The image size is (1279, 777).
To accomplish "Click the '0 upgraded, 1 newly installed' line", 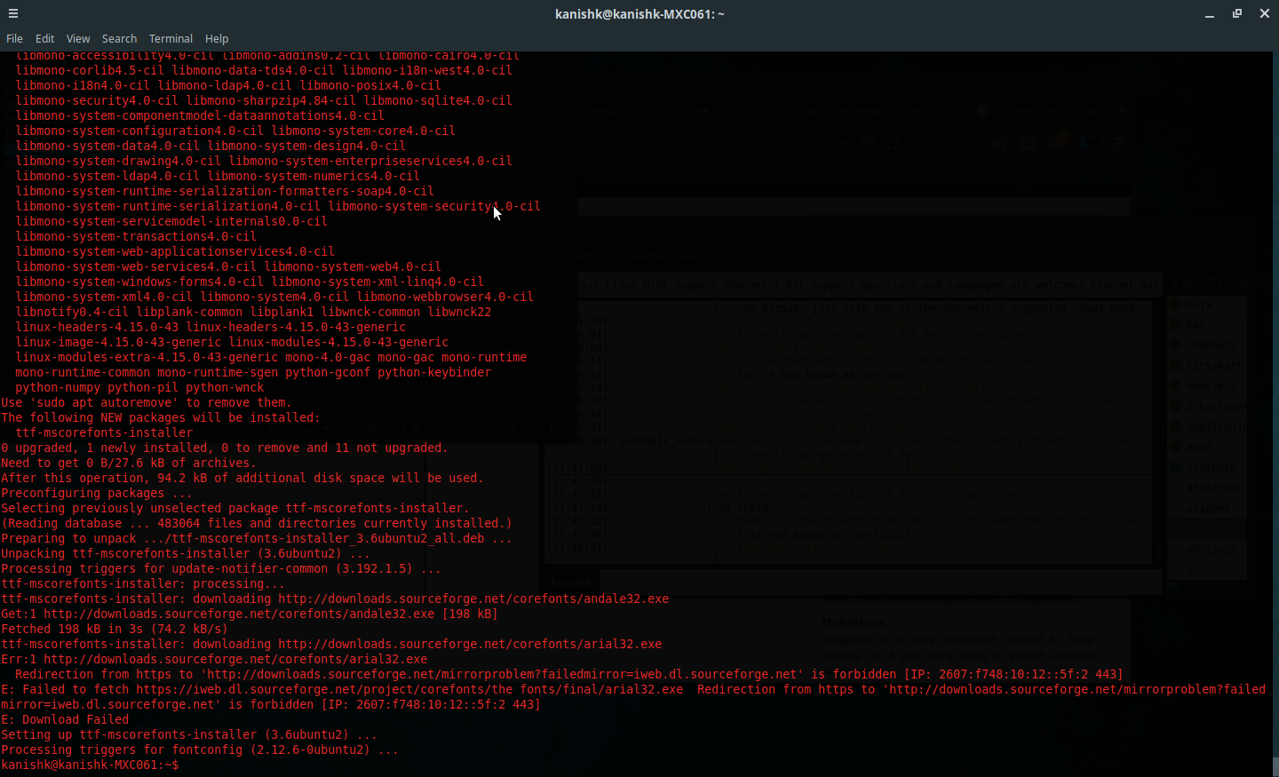I will 225,448.
